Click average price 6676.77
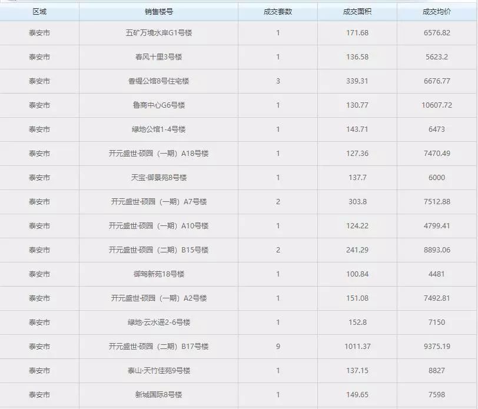Screen dimensions: 478x409 (437, 81)
